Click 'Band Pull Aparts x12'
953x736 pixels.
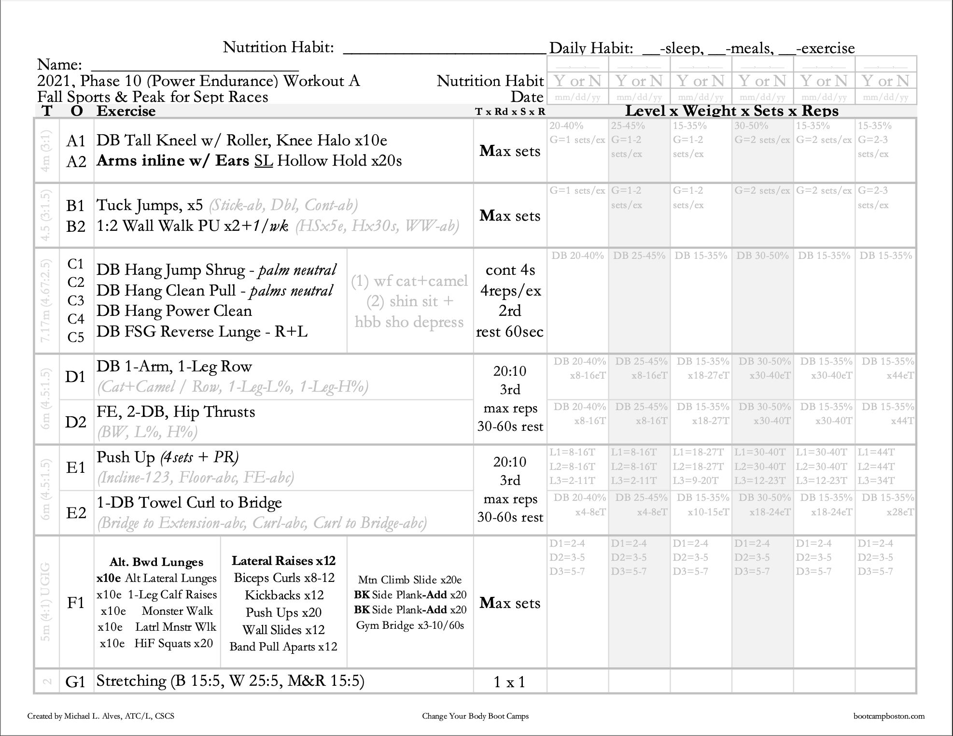point(283,647)
